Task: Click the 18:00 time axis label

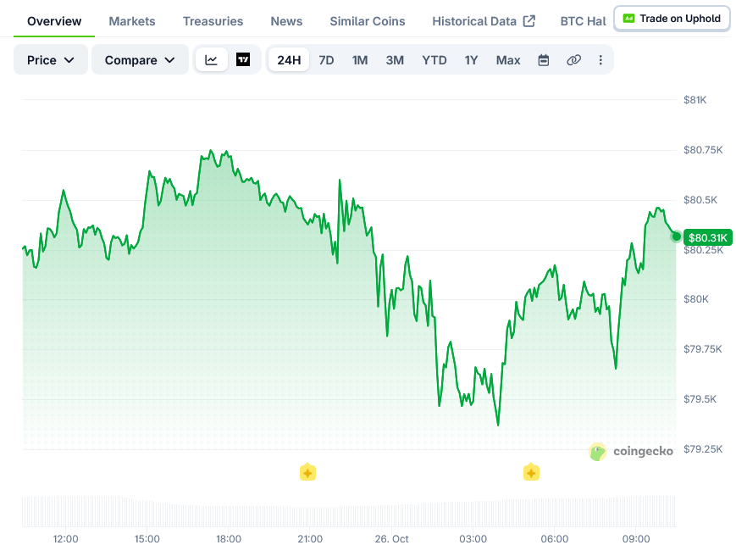Action: [x=229, y=538]
